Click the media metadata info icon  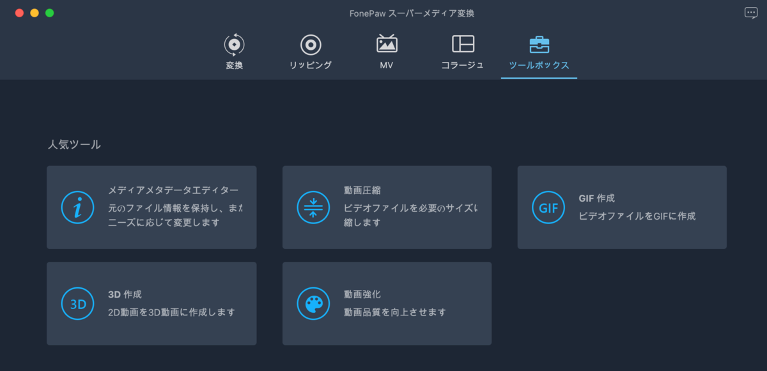tap(77, 208)
